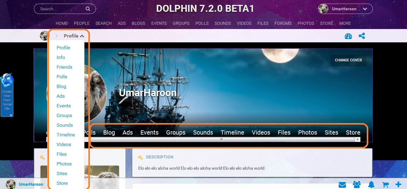The width and height of the screenshot is (407, 189).
Task: Close the Create Your Own Social Site banner
Action: [11, 115]
